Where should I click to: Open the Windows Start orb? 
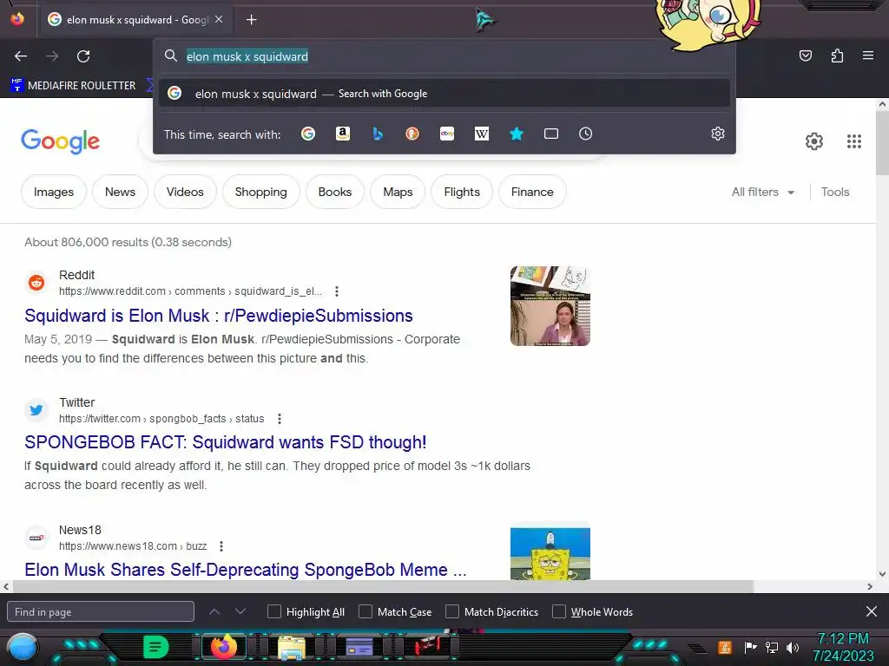click(23, 647)
